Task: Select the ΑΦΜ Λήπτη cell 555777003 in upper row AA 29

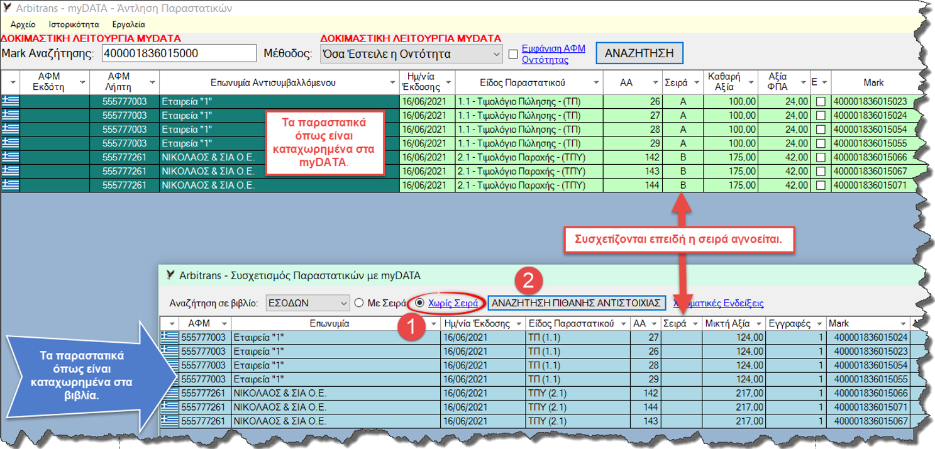Action: coord(124,143)
